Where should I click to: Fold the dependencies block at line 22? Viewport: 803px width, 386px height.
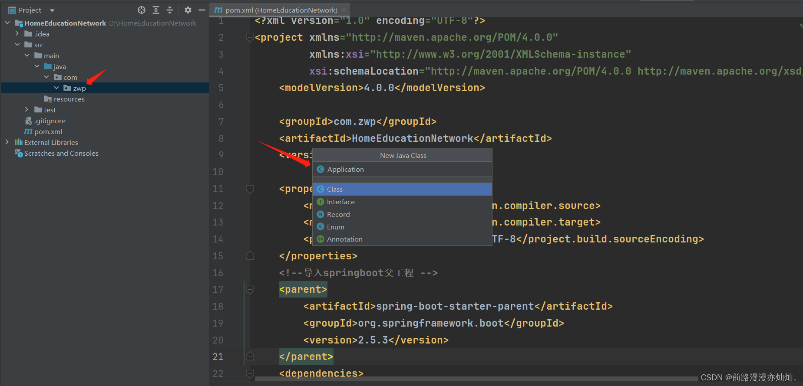250,373
